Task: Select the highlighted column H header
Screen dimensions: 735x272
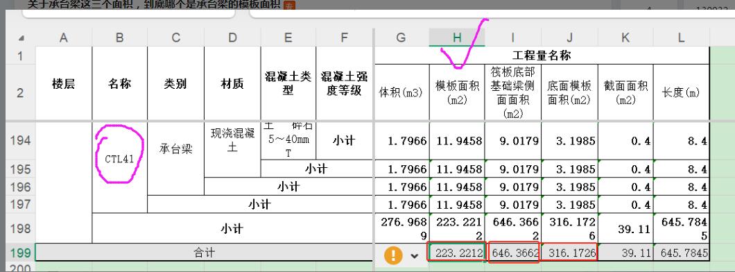Action: 457,37
